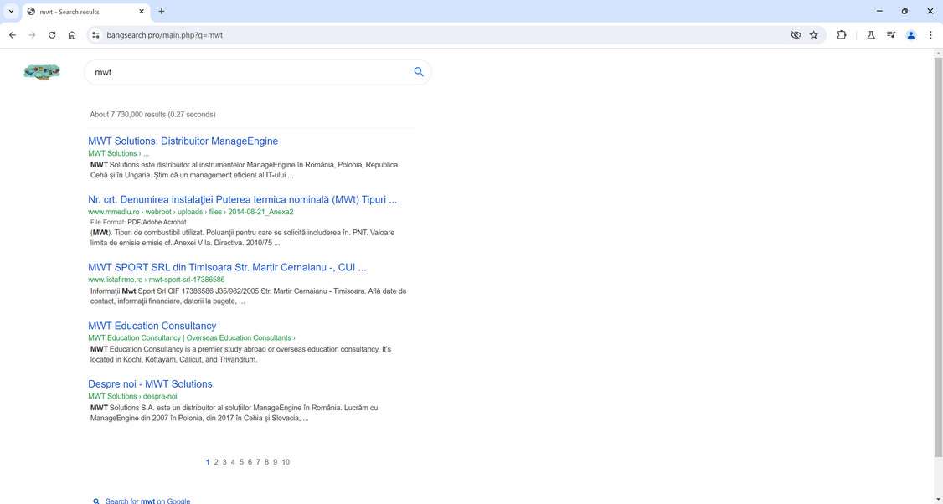Open the reading list panel icon
The image size is (943, 504).
pos(891,35)
